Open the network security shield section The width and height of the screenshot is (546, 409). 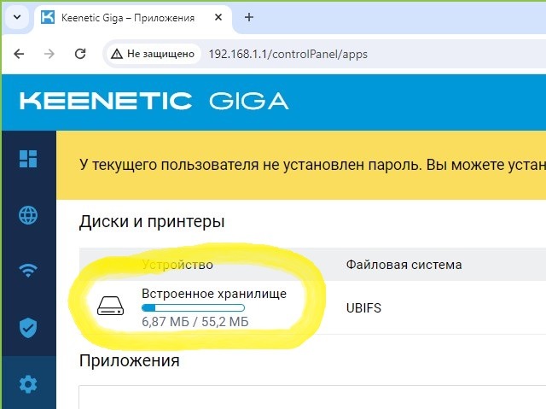(x=28, y=328)
